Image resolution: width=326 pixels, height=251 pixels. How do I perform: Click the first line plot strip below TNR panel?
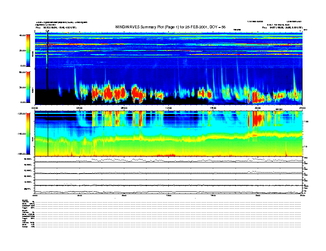coord(169,160)
